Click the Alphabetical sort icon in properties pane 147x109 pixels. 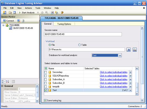pos(8,82)
